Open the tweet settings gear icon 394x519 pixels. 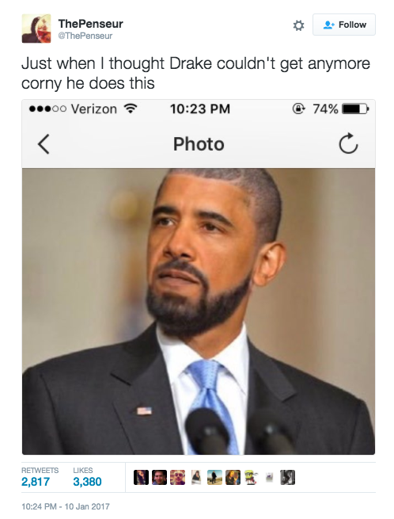298,25
